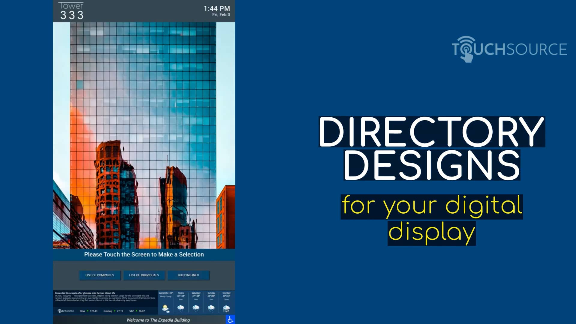Tap the Welcome to The Expedia Building message
Screen dimensions: 576x324
(x=158, y=320)
